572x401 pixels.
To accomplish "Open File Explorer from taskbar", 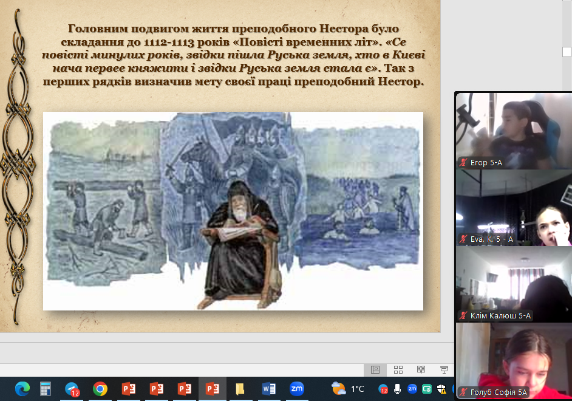I will click(240, 389).
